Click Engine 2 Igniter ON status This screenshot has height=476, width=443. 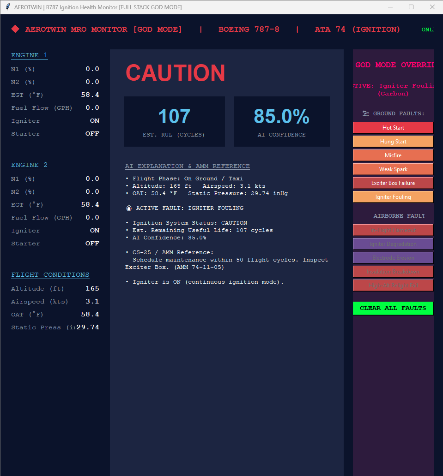coord(95,231)
